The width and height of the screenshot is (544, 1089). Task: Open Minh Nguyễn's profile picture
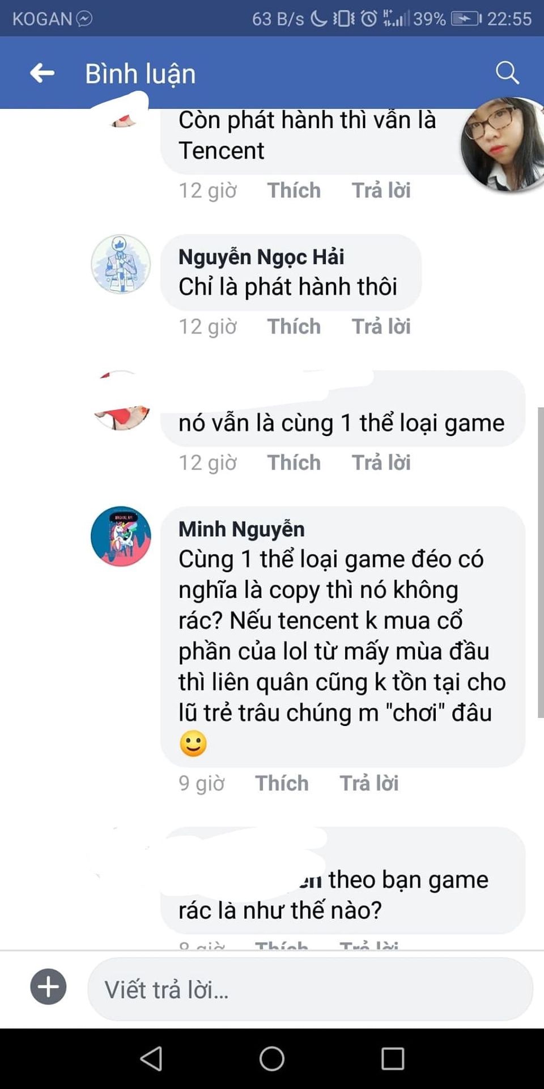point(121,537)
